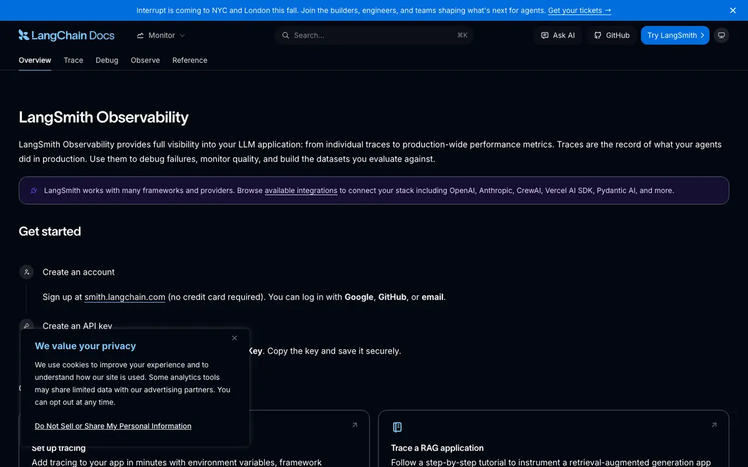Screen dimensions: 748x467
Task: Click the Ask AI button
Action: click(558, 35)
